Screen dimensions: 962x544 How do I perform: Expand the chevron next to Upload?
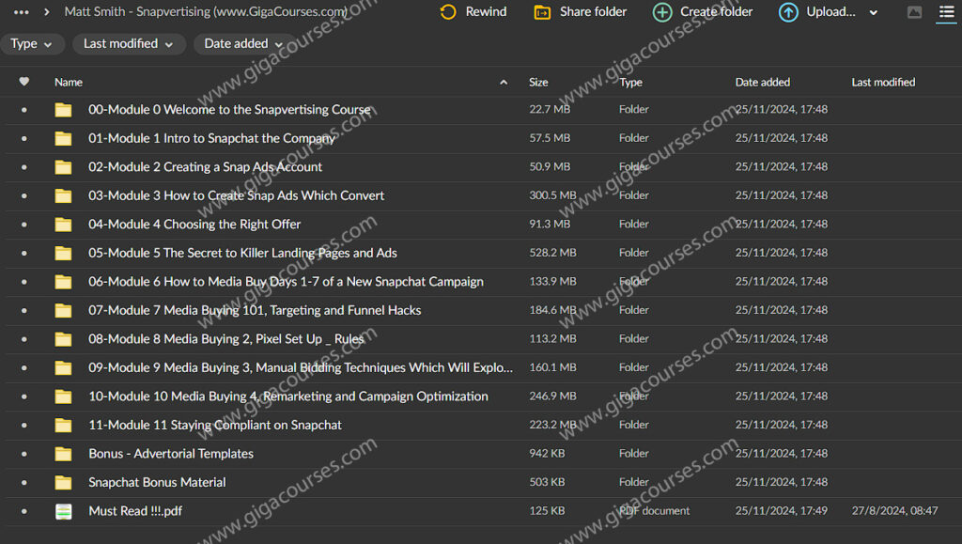click(874, 13)
